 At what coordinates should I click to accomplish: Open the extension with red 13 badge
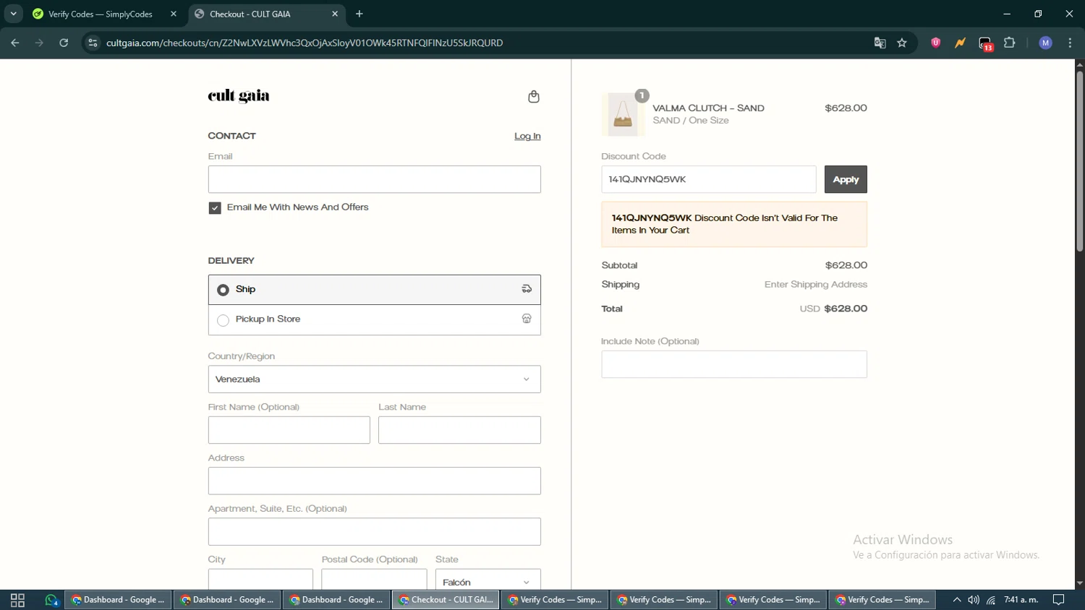(985, 43)
